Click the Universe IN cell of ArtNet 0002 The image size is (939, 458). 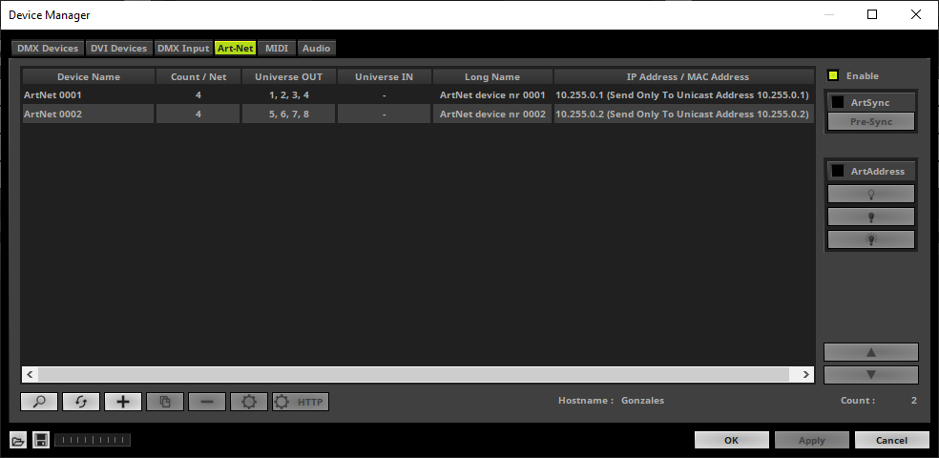(384, 114)
